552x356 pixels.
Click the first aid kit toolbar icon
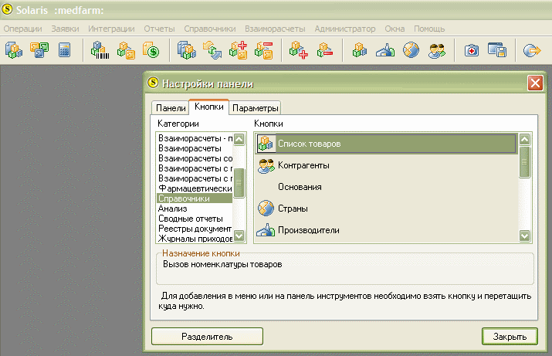click(x=472, y=50)
